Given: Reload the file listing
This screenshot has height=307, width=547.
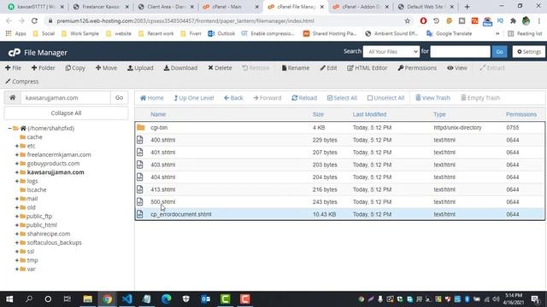Looking at the screenshot, I should (304, 98).
